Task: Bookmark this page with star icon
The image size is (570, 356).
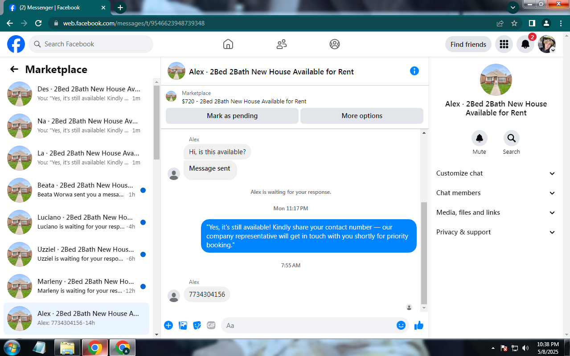Action: coord(514,23)
